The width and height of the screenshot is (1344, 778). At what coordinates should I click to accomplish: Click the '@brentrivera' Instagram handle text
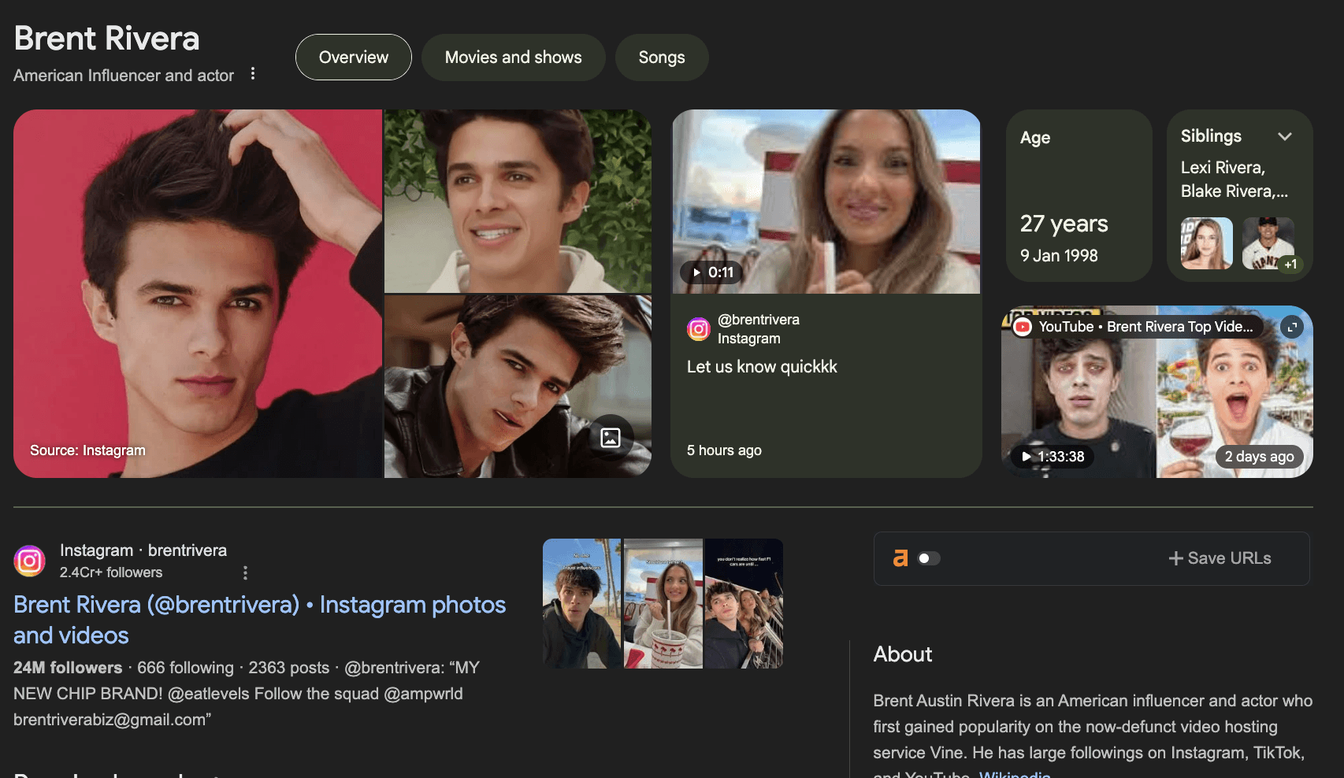(759, 320)
